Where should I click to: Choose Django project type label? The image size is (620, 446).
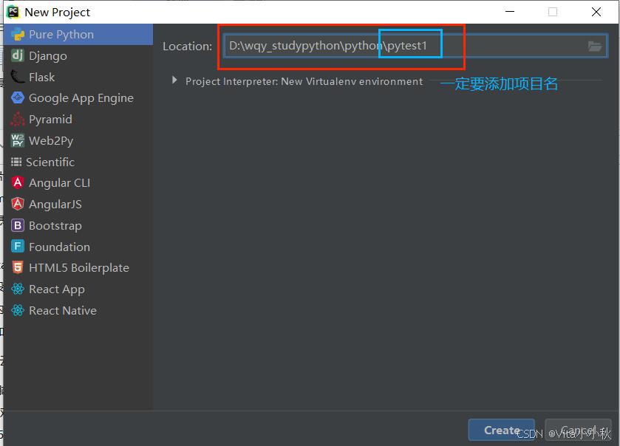pos(48,56)
